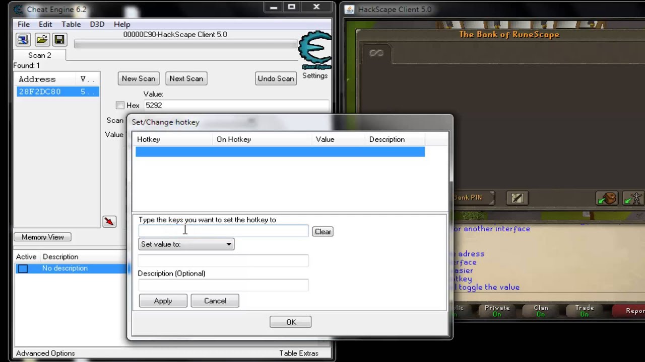645x362 pixels.
Task: Click the Trade chat toggle in HackScape
Action: tap(585, 311)
